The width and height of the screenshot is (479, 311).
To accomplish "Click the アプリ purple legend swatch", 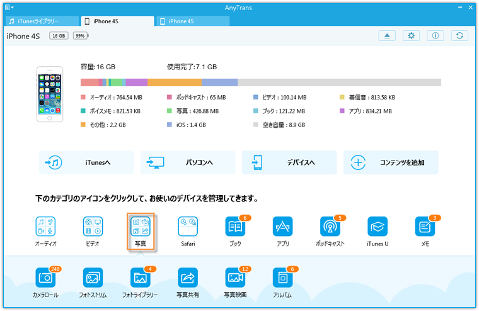I will (342, 111).
